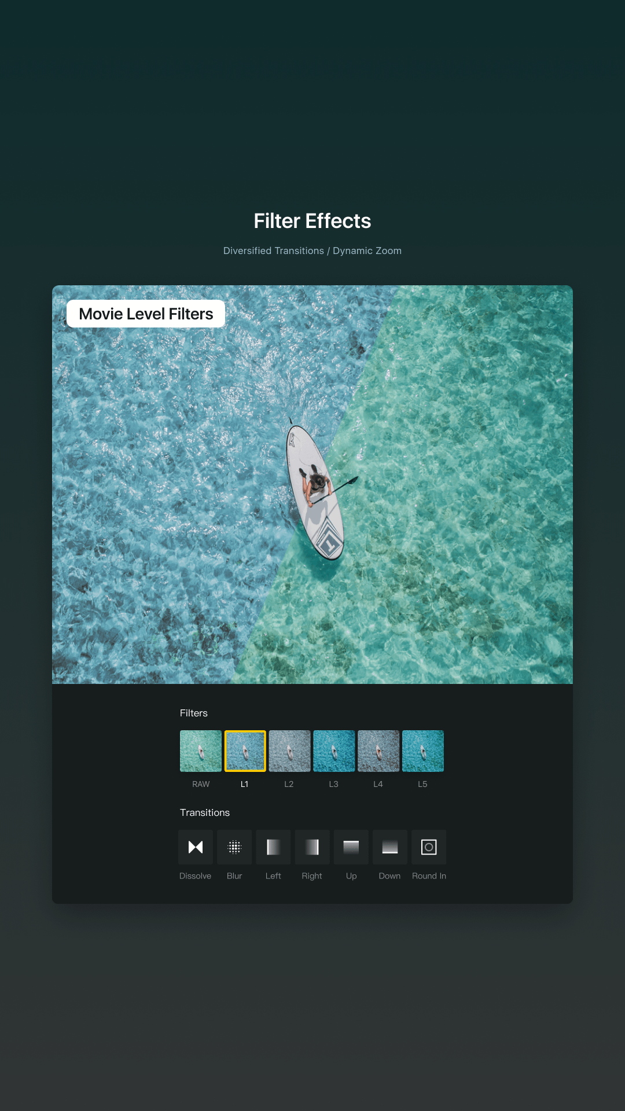Click the Transitions section label
This screenshot has width=625, height=1111.
205,812
